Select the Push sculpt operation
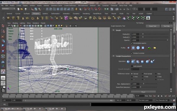 (128, 61)
